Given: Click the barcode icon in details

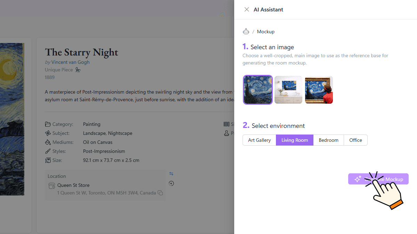Looking at the screenshot, I should [x=226, y=124].
